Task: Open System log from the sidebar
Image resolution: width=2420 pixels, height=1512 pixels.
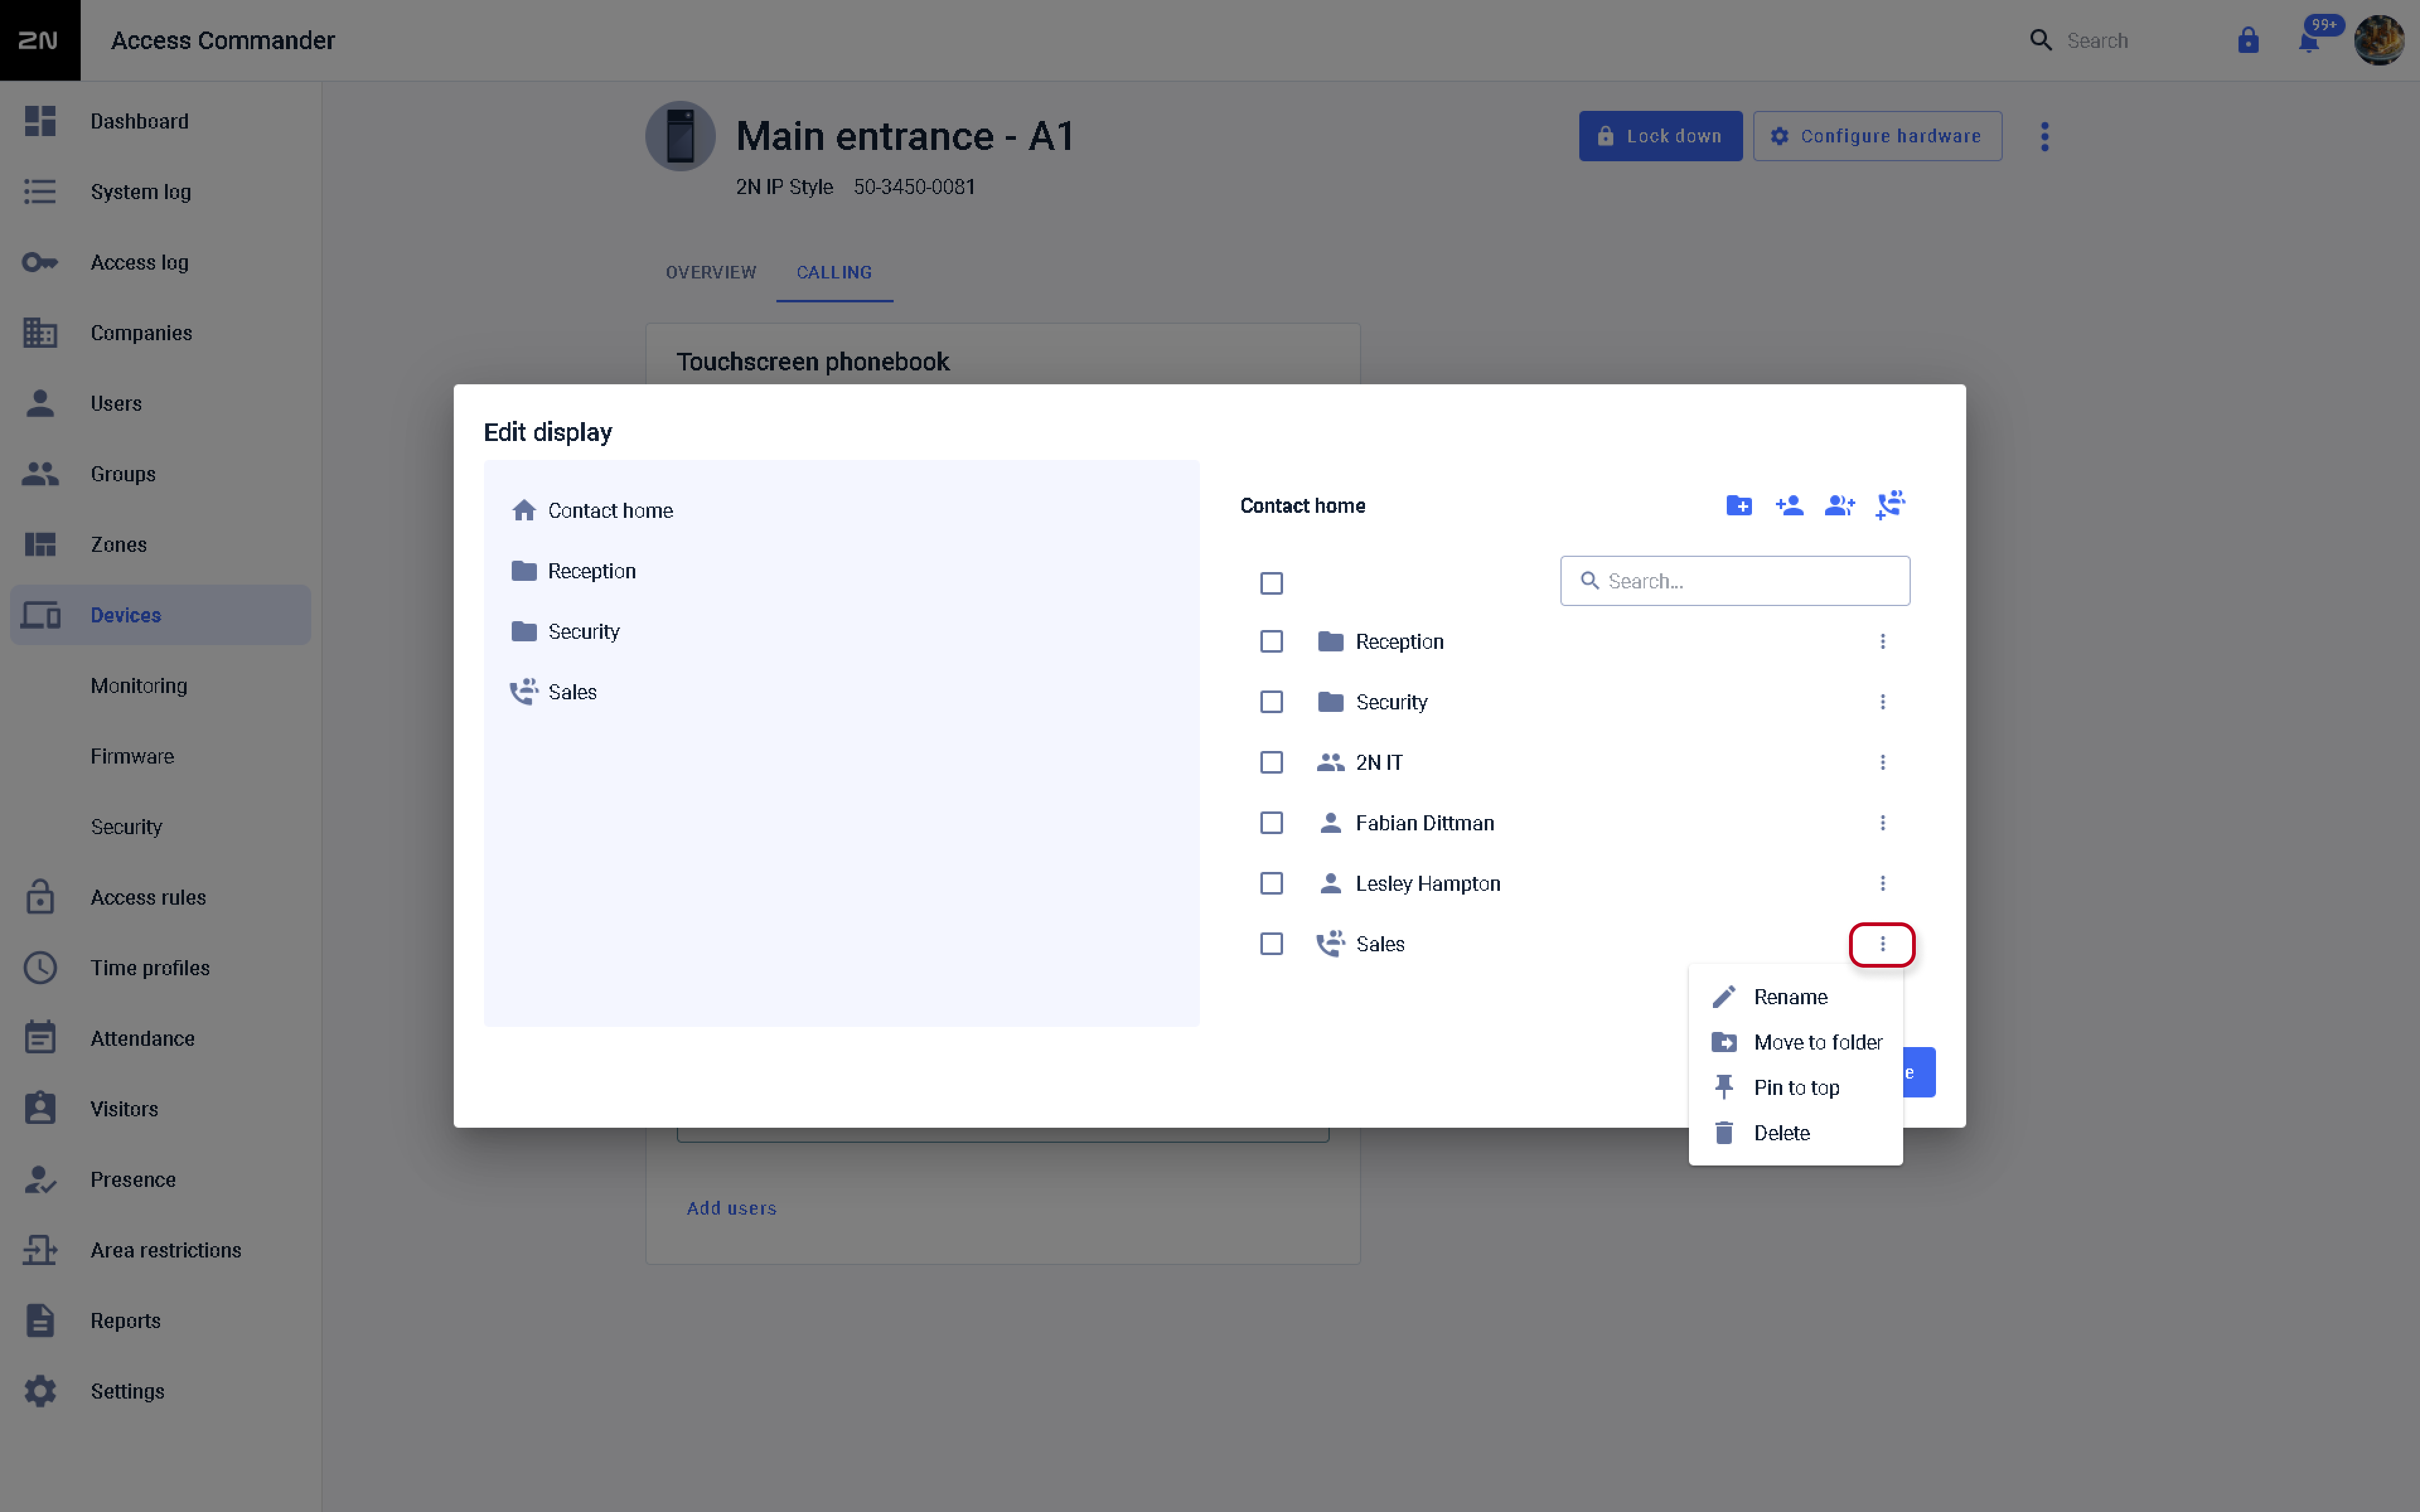Action: [160, 192]
